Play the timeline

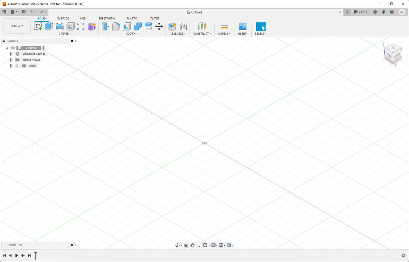click(x=17, y=255)
